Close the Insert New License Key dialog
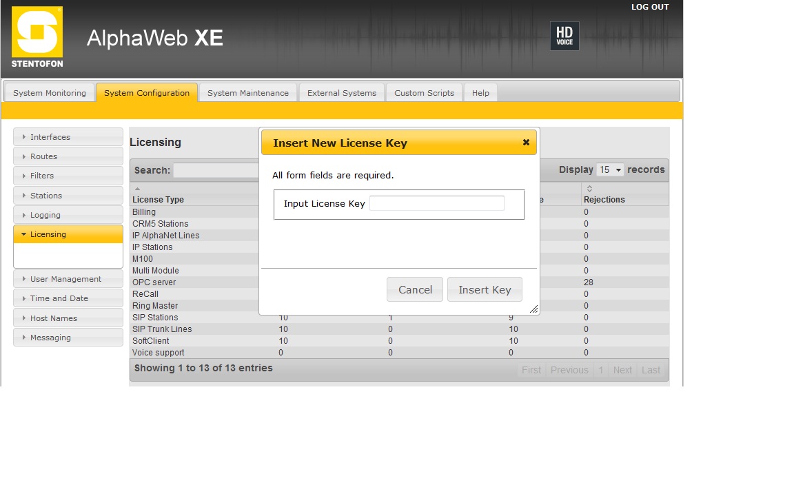Image resolution: width=794 pixels, height=496 pixels. click(x=526, y=143)
